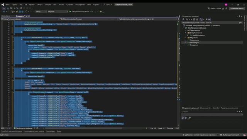Click Properties panel alphabetical sort icon
Viewport: 247px width, 139px height.
pos(186,118)
